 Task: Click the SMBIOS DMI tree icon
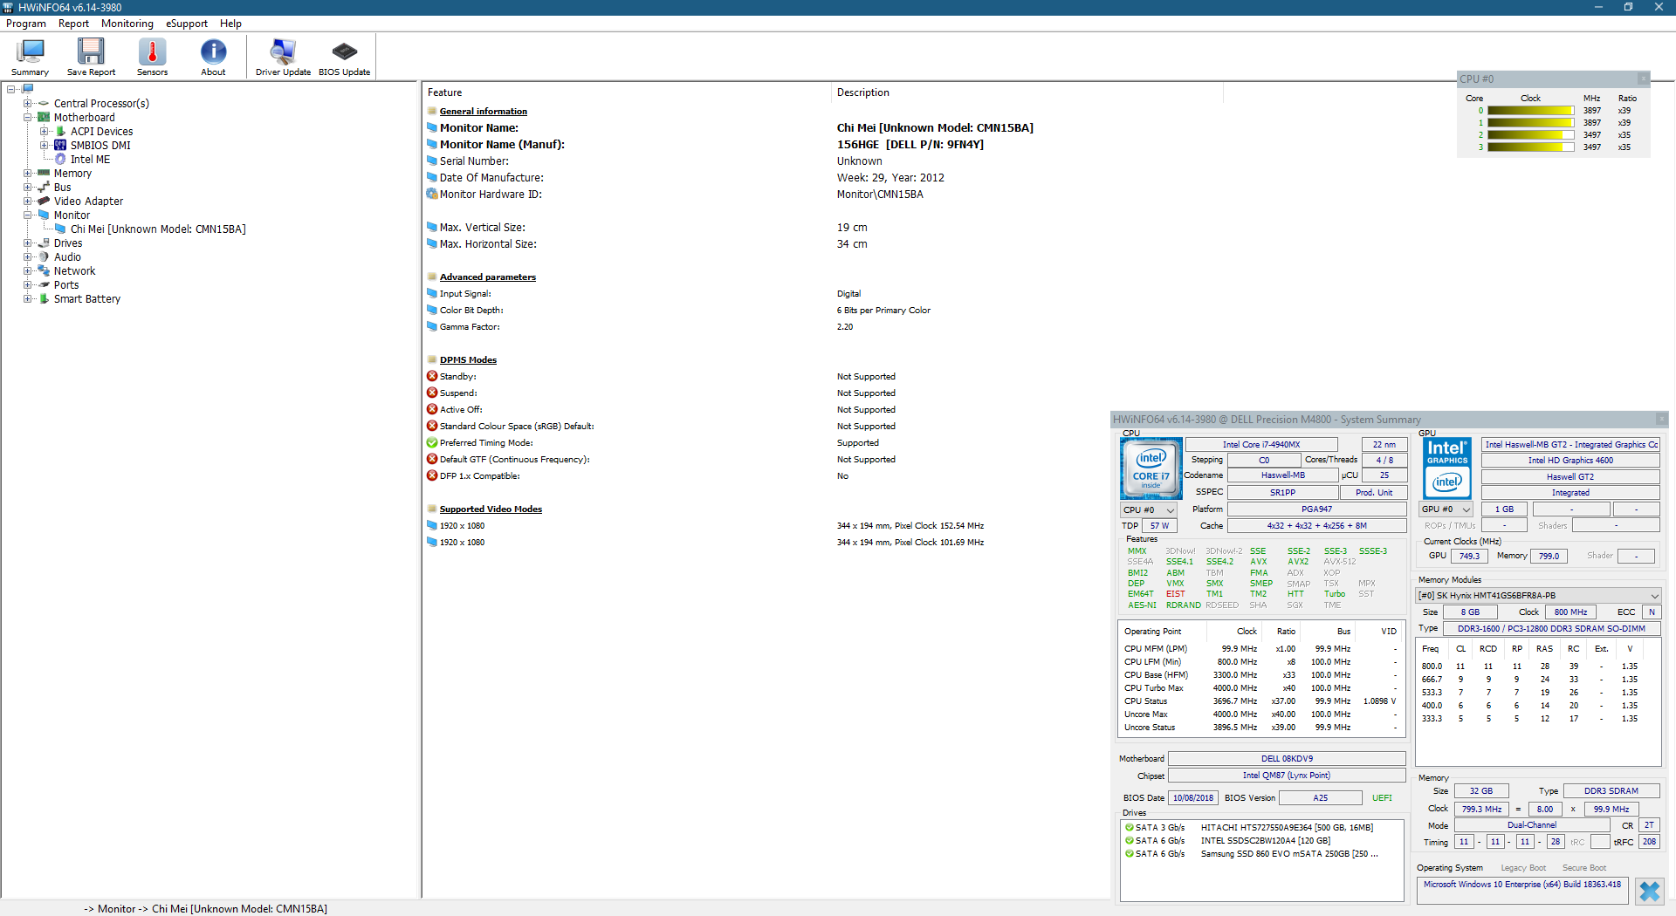pyautogui.click(x=60, y=145)
